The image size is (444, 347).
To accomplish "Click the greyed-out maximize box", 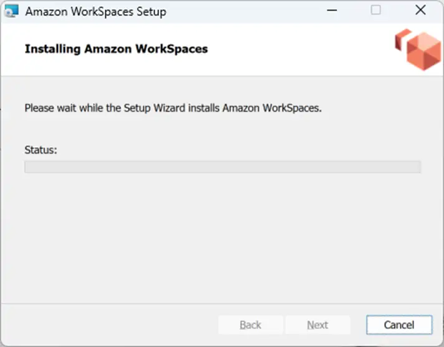I will [376, 10].
